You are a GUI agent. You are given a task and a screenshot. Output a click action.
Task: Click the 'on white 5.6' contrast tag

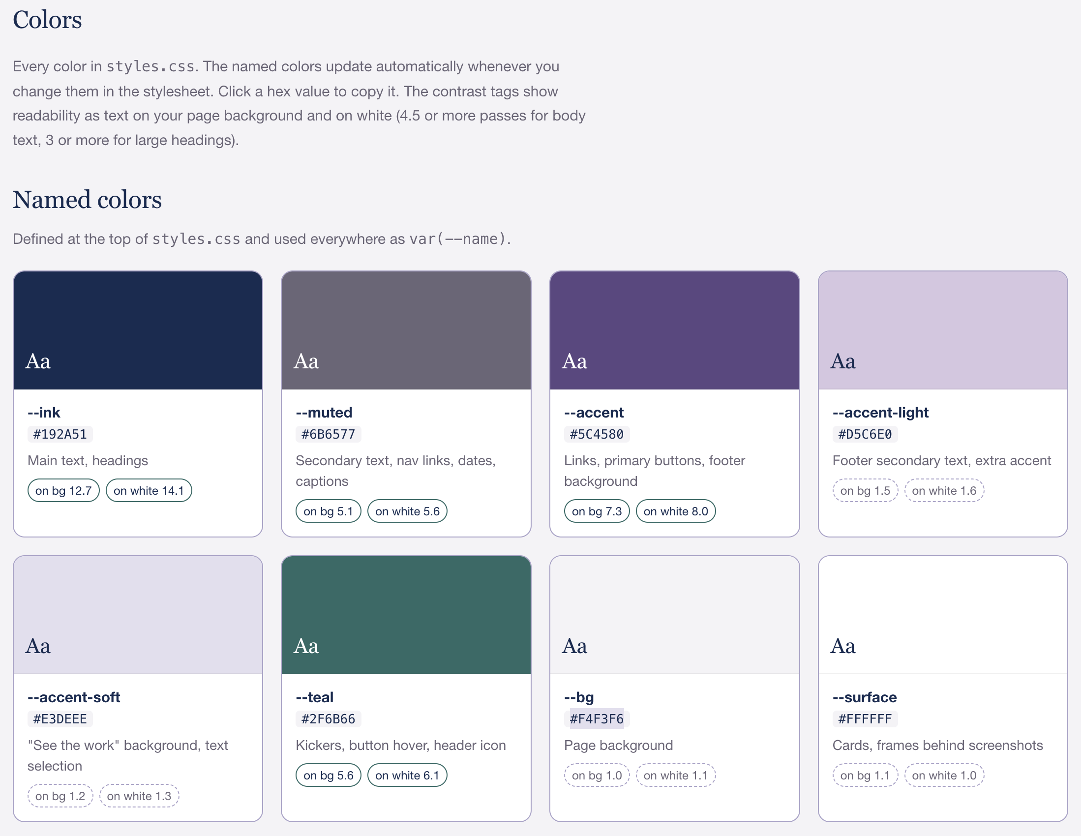[407, 511]
